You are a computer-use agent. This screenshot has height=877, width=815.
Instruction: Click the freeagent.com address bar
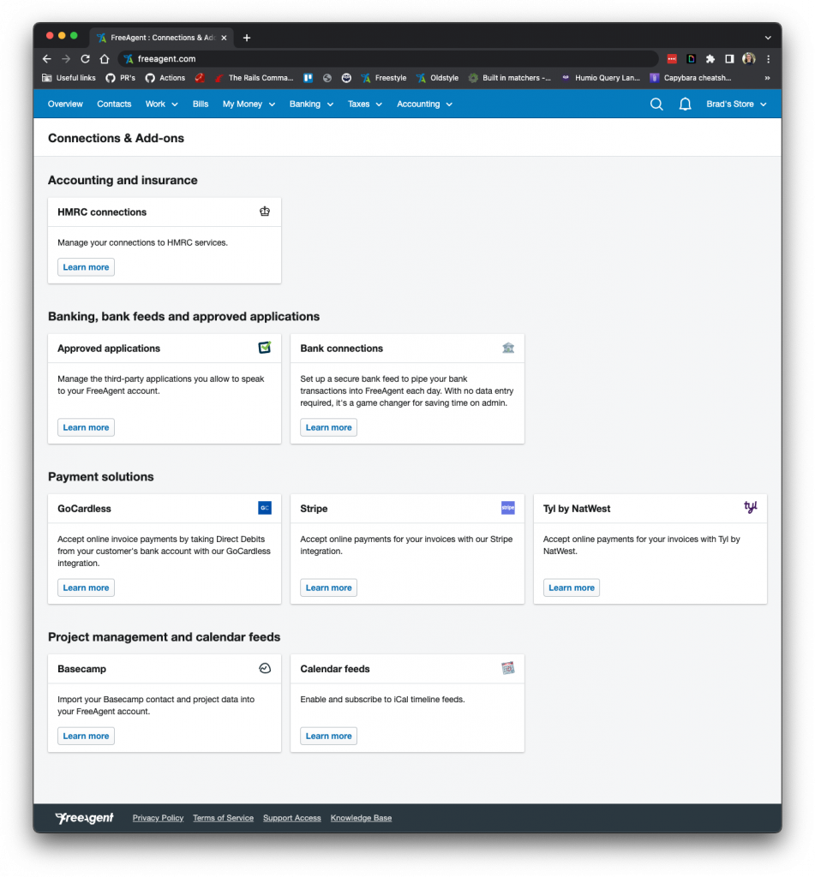(388, 59)
